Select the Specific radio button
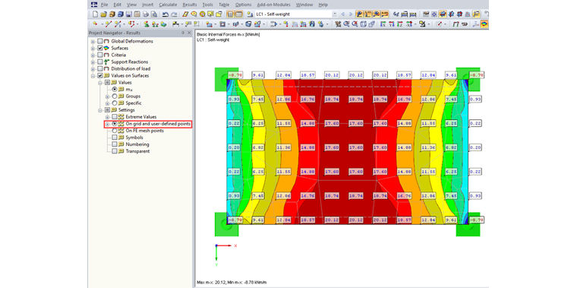577x288 pixels. pos(115,103)
